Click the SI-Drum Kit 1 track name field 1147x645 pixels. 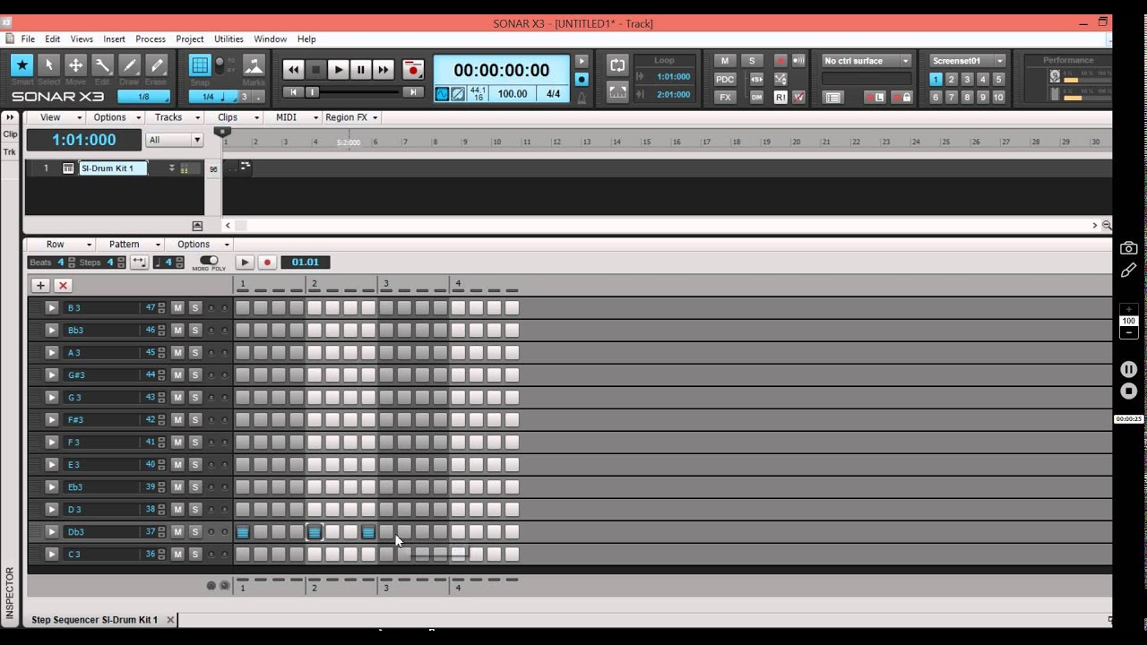tap(113, 168)
